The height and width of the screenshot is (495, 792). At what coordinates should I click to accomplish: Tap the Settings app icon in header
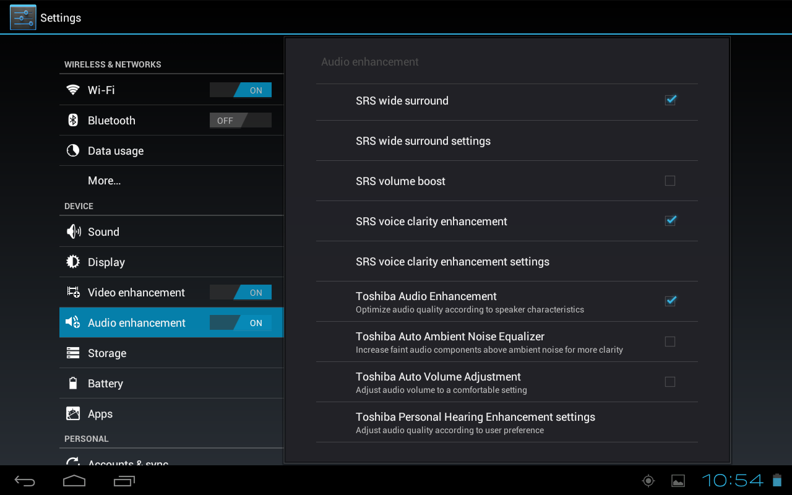(23, 17)
